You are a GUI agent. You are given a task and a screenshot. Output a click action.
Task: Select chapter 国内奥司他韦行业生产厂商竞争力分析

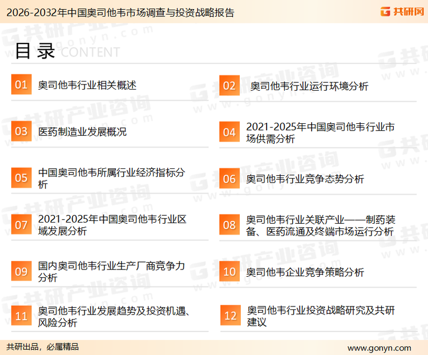(x=111, y=272)
